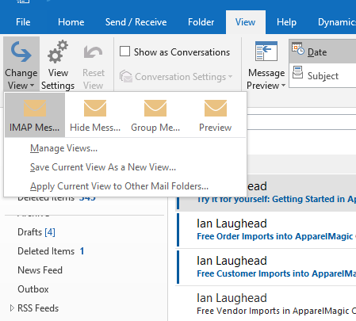Open the Outbox folder

33,289
